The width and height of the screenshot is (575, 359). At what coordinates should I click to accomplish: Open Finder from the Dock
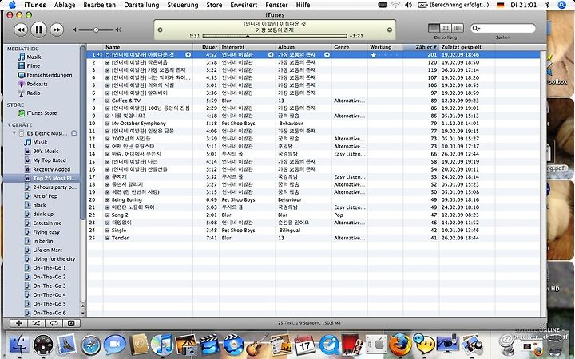point(18,345)
